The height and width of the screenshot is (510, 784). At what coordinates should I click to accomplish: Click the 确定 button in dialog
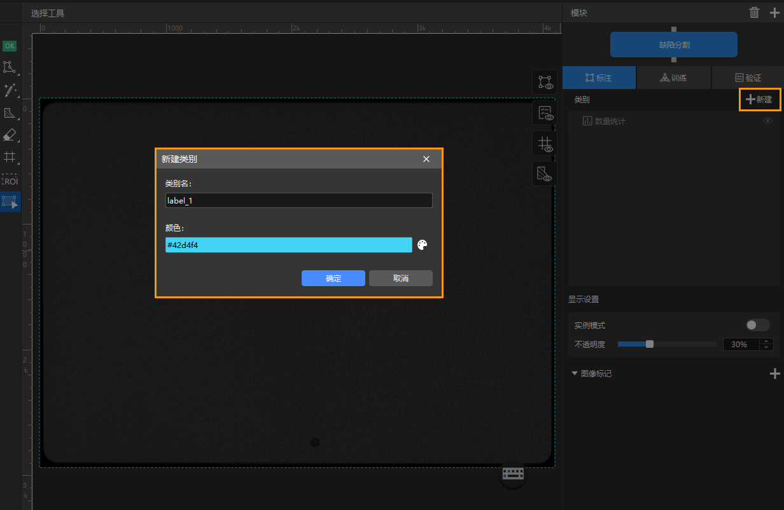pyautogui.click(x=333, y=279)
